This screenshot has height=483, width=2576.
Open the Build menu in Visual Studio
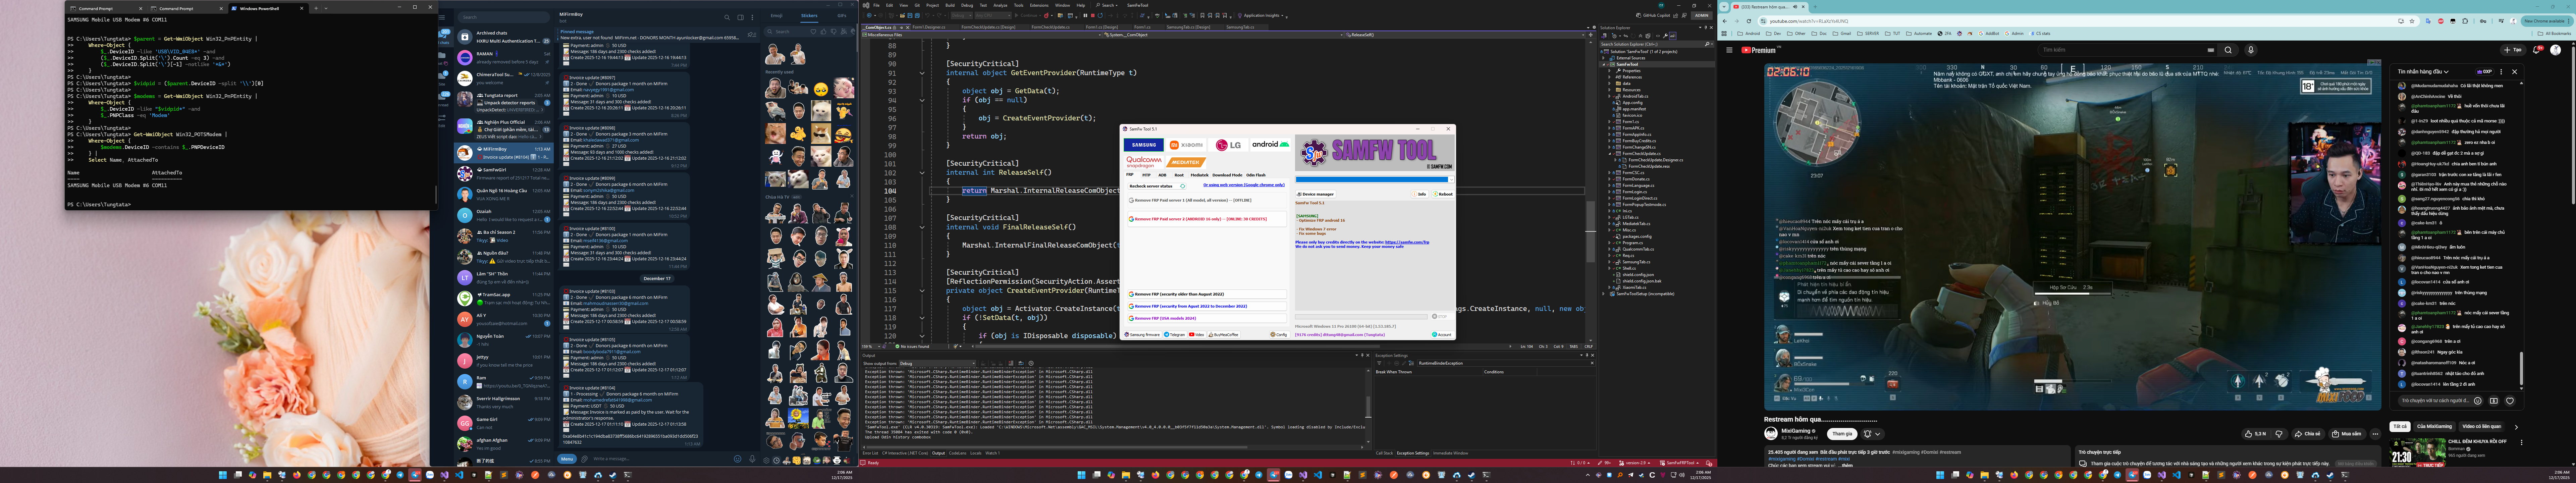pyautogui.click(x=950, y=5)
